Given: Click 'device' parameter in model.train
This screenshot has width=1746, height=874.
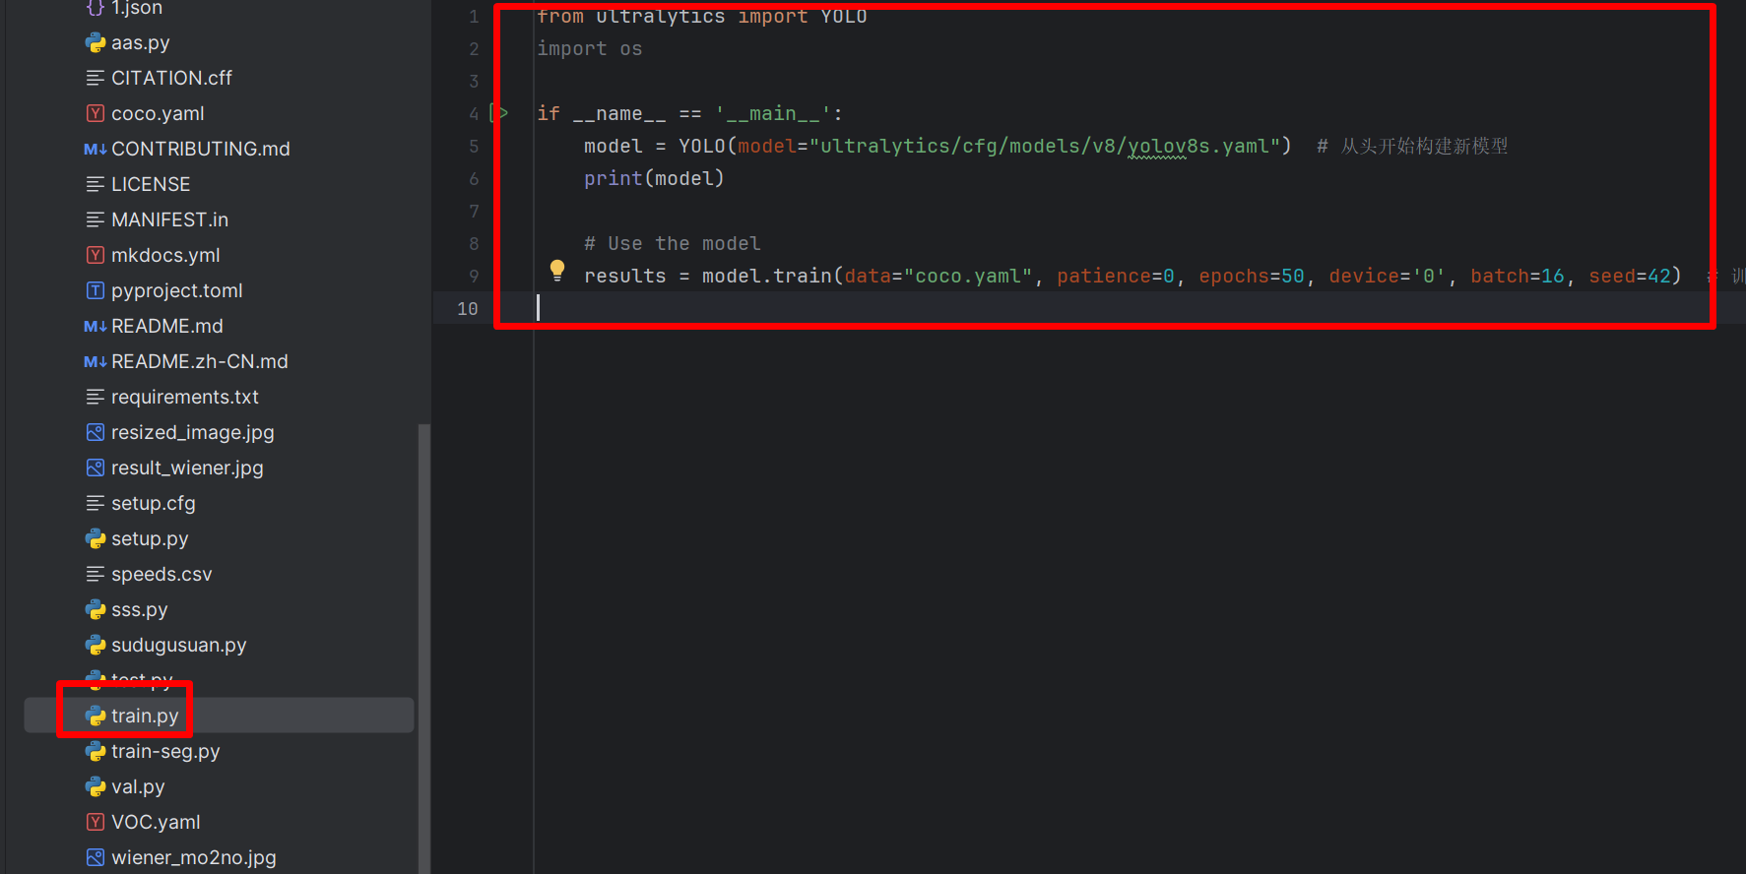Looking at the screenshot, I should pyautogui.click(x=1364, y=276).
